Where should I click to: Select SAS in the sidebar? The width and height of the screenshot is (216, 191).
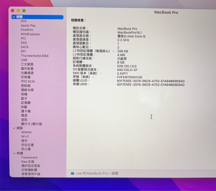(x=24, y=43)
